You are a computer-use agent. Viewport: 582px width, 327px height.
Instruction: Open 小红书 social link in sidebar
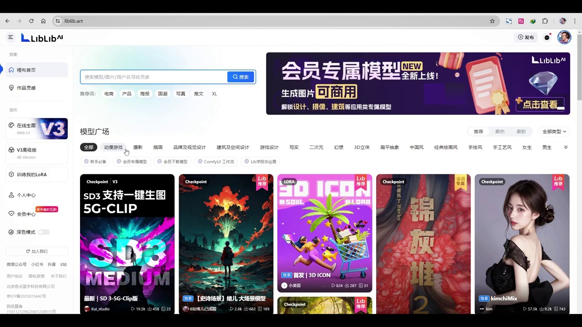point(37,264)
